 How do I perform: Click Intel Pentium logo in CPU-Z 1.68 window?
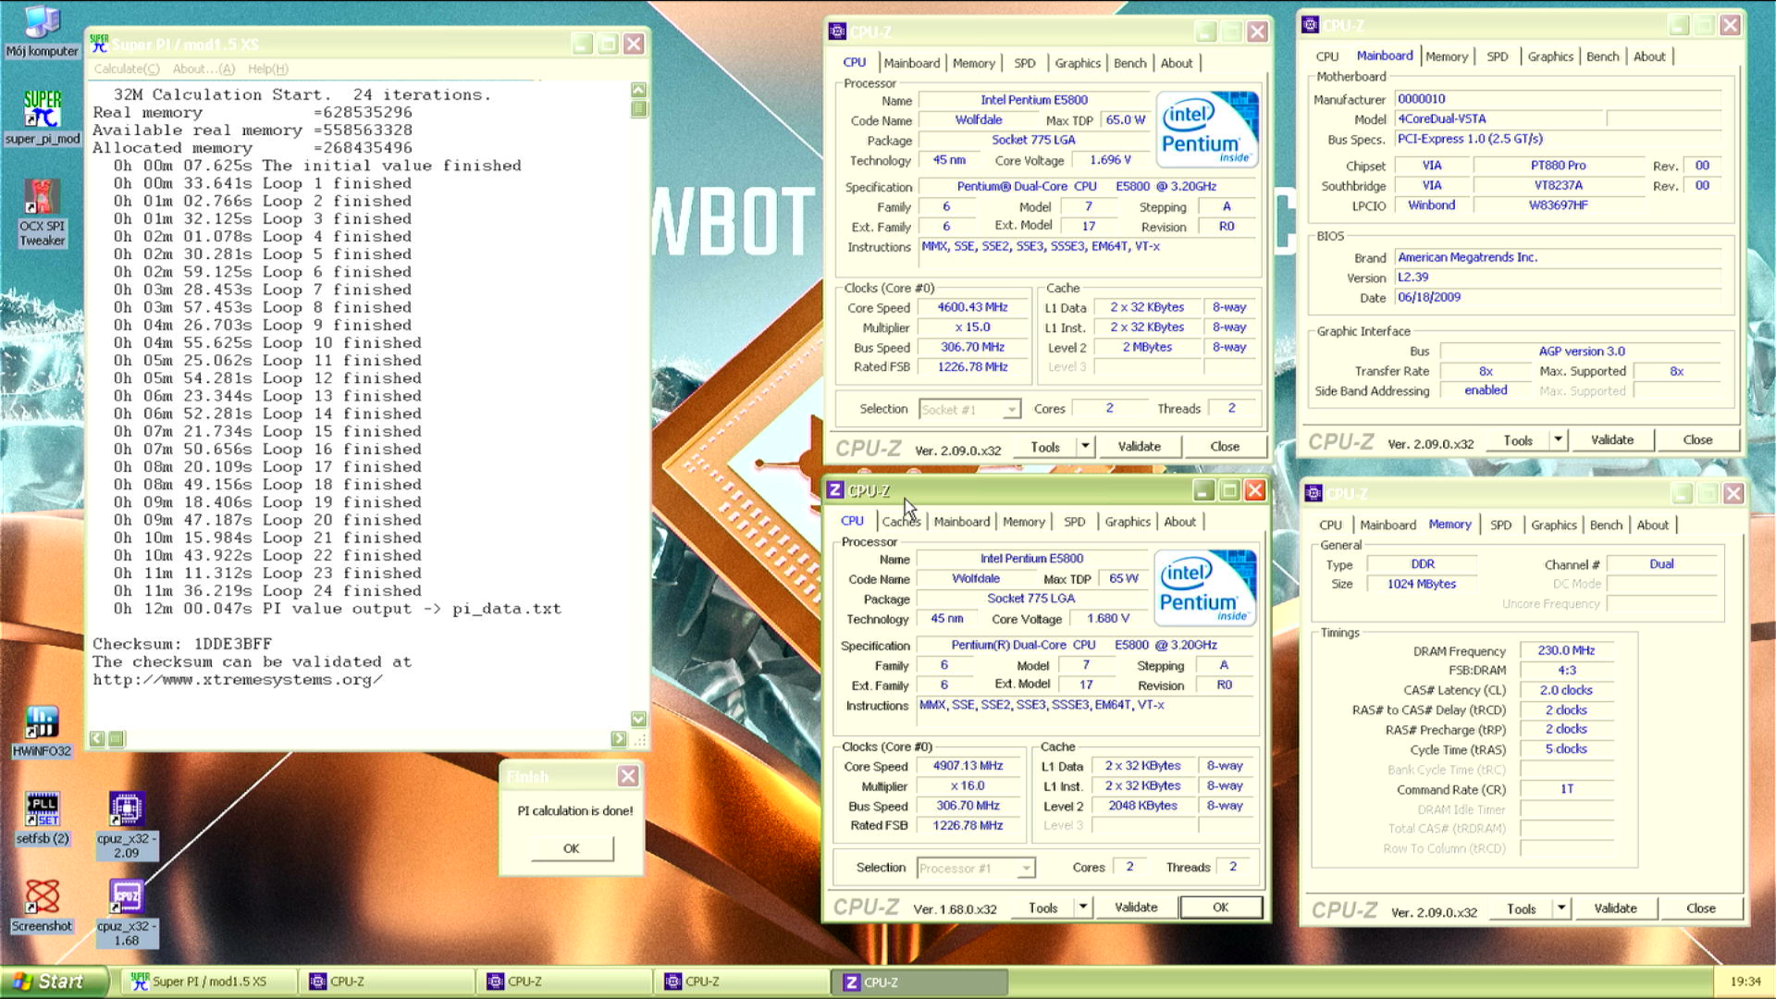coord(1205,587)
